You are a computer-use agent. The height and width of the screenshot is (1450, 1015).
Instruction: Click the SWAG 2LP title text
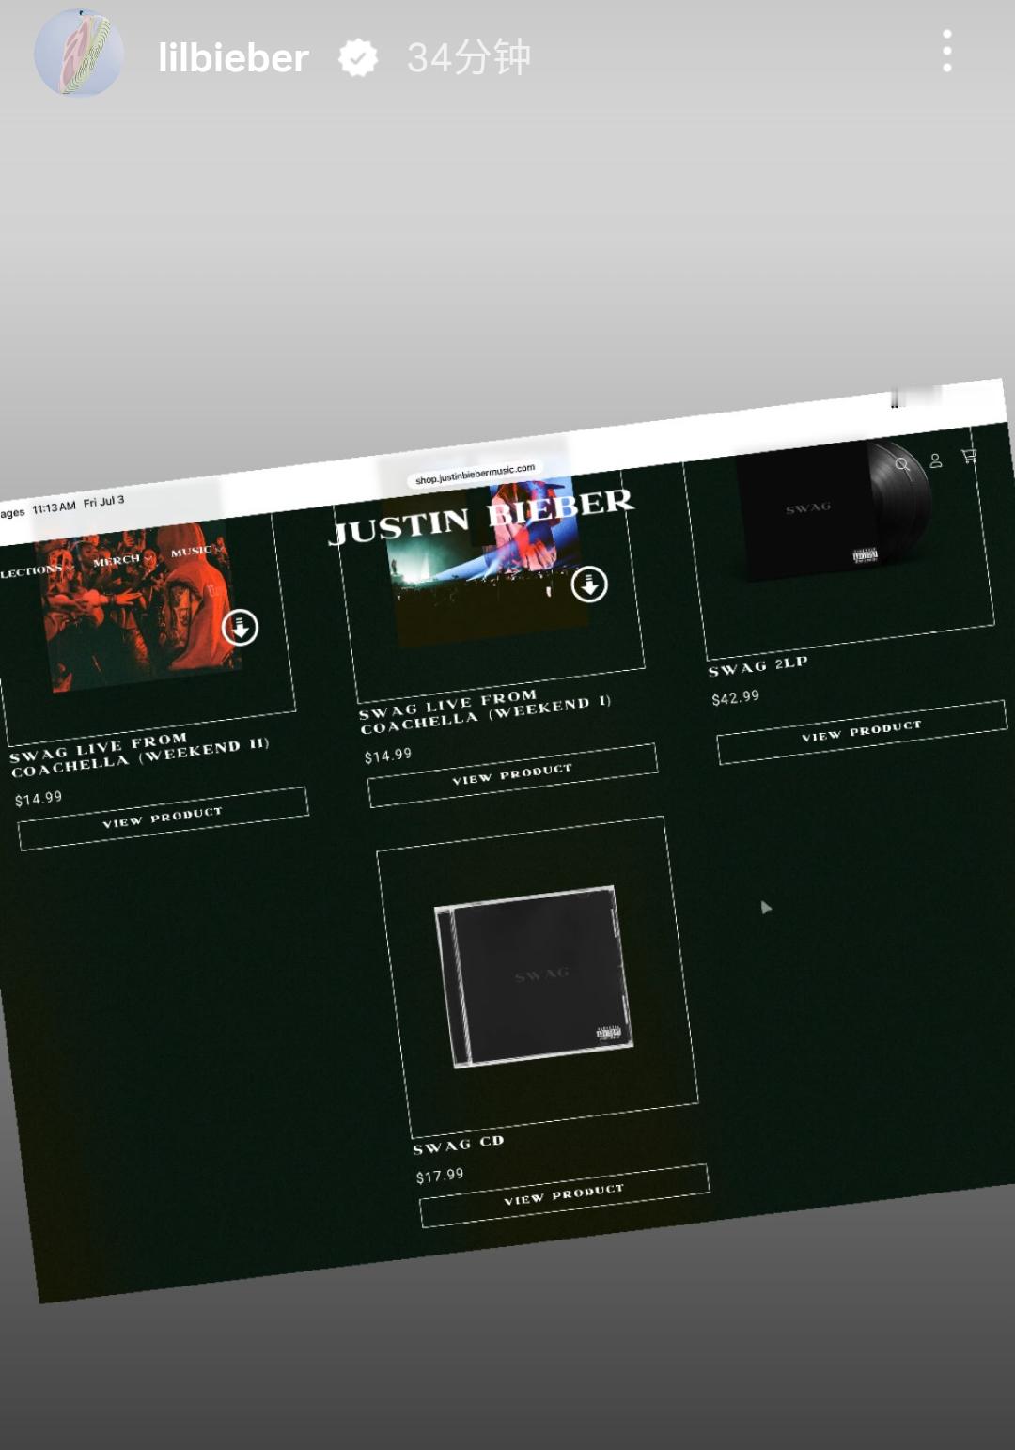(757, 666)
